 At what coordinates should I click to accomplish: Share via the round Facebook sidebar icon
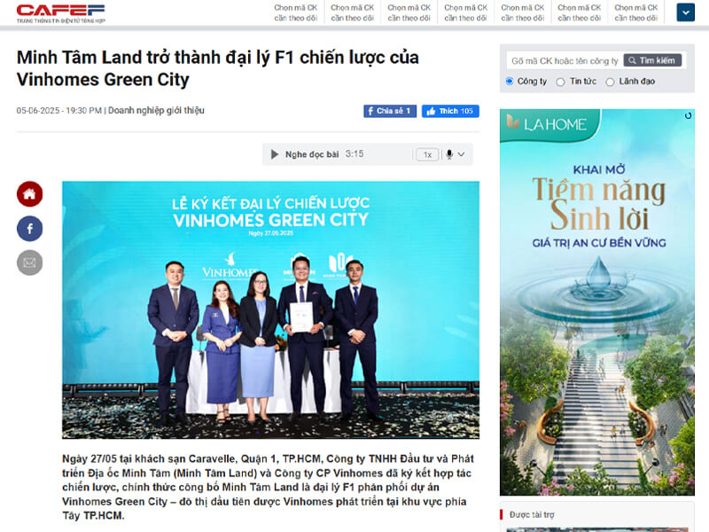click(x=30, y=229)
